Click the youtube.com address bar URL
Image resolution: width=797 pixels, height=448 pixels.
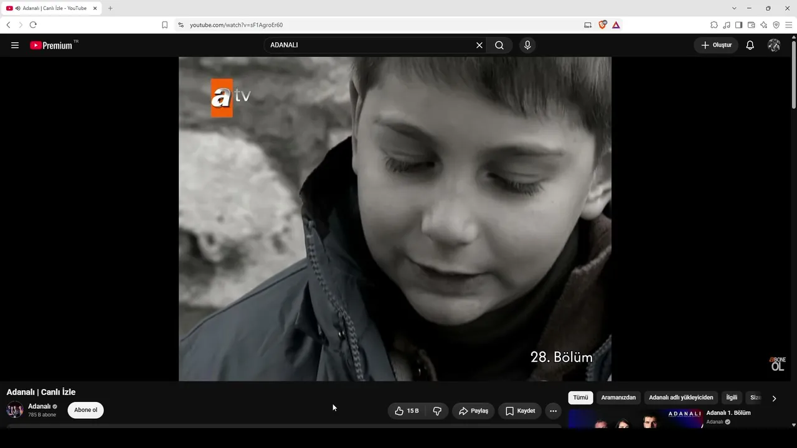[x=236, y=25]
